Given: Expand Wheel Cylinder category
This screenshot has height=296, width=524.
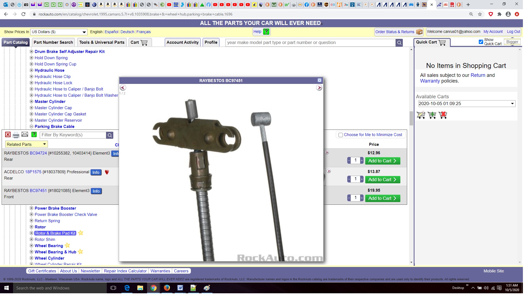Looking at the screenshot, I should [32, 259].
